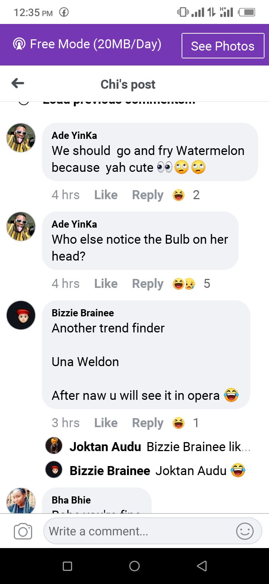This screenshot has width=269, height=584.
Task: Focus the Write a comment field
Action: (x=152, y=531)
